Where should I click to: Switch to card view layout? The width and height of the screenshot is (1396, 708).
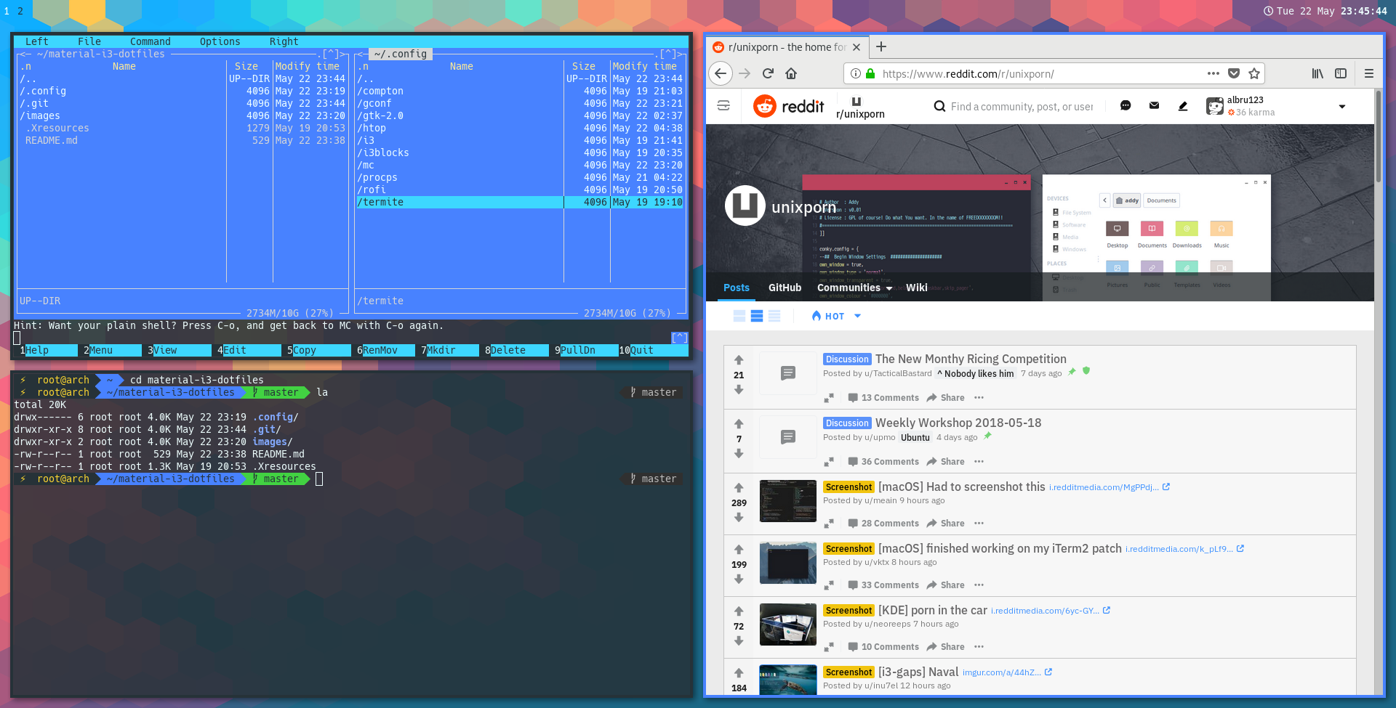[739, 316]
